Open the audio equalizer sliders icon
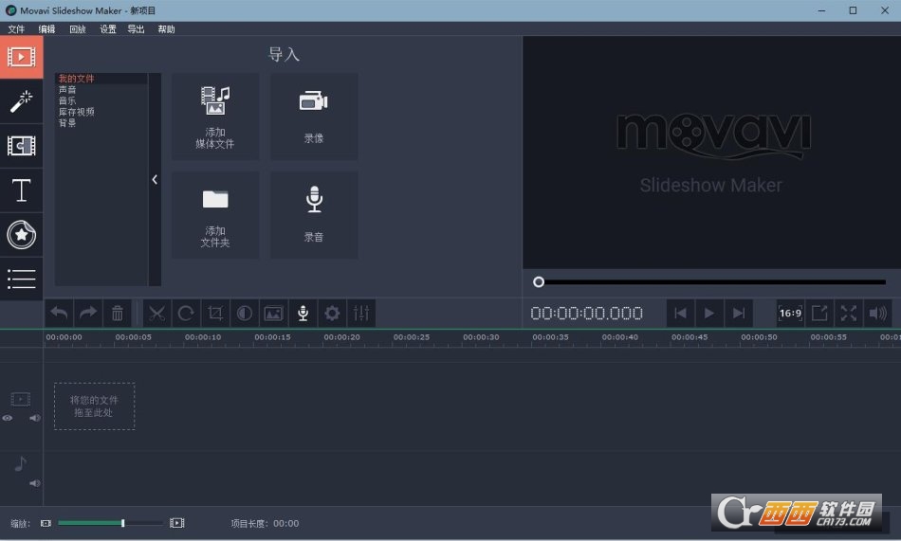 pos(361,313)
